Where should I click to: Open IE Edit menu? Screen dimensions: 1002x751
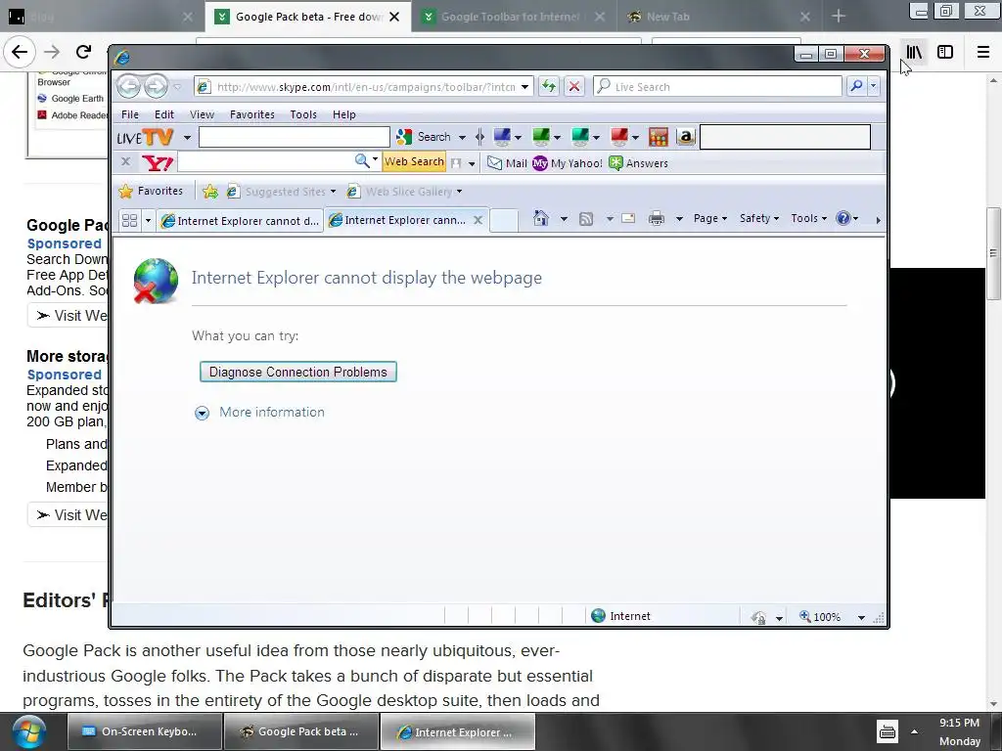pos(164,114)
